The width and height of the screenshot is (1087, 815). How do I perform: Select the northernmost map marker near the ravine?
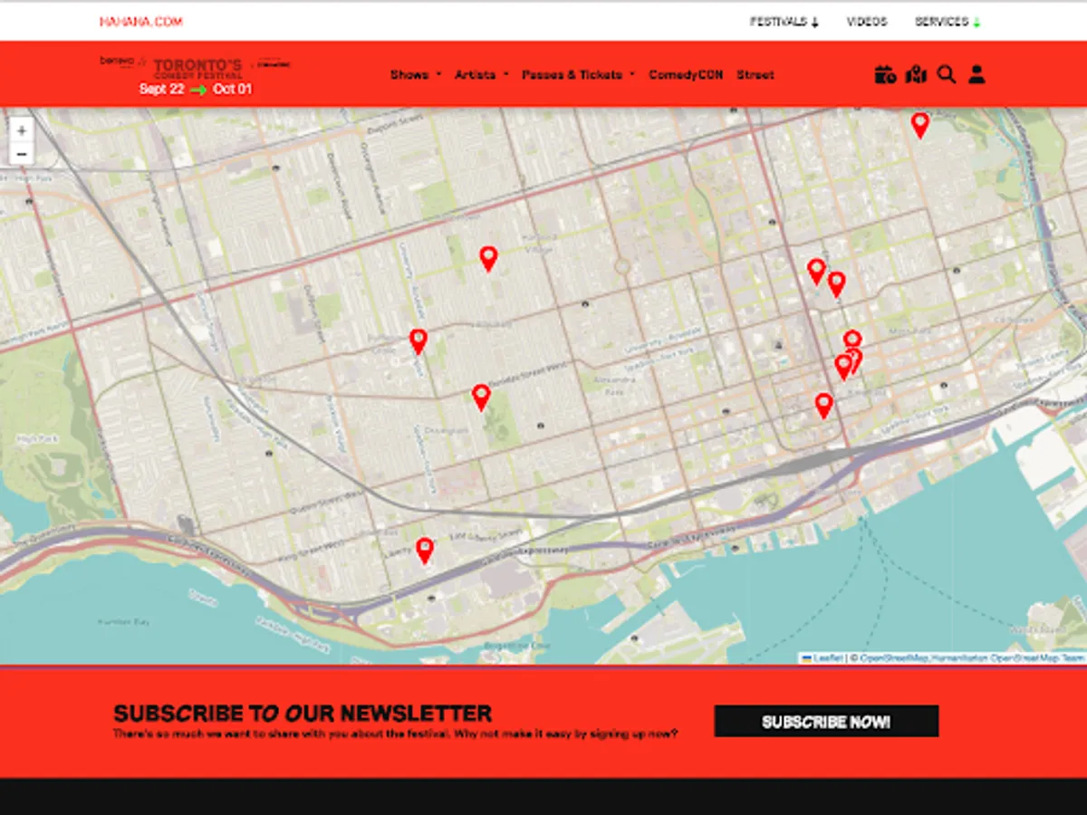point(919,125)
